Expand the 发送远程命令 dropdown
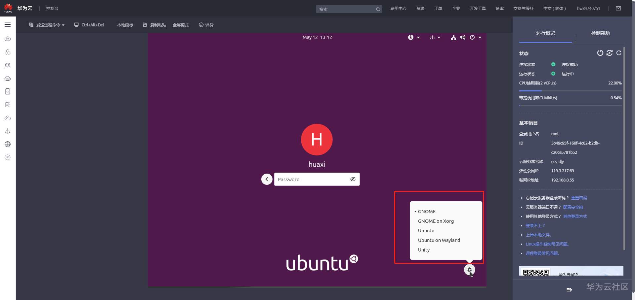The image size is (635, 300). click(x=47, y=25)
